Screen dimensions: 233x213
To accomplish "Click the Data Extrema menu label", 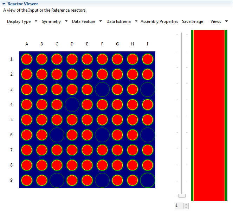I will pos(118,21).
